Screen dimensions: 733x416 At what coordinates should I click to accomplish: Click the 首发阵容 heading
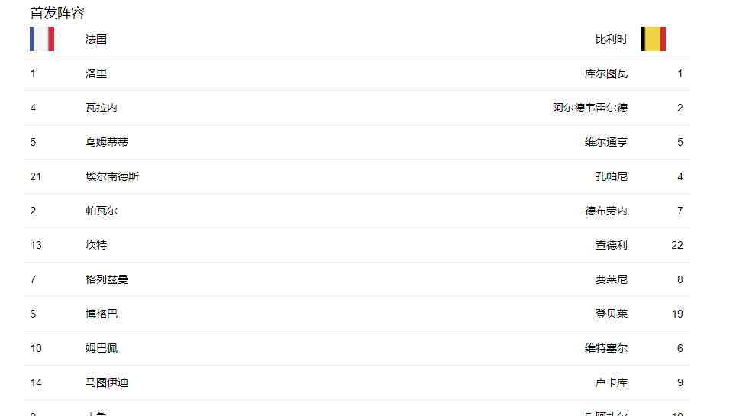tap(57, 13)
